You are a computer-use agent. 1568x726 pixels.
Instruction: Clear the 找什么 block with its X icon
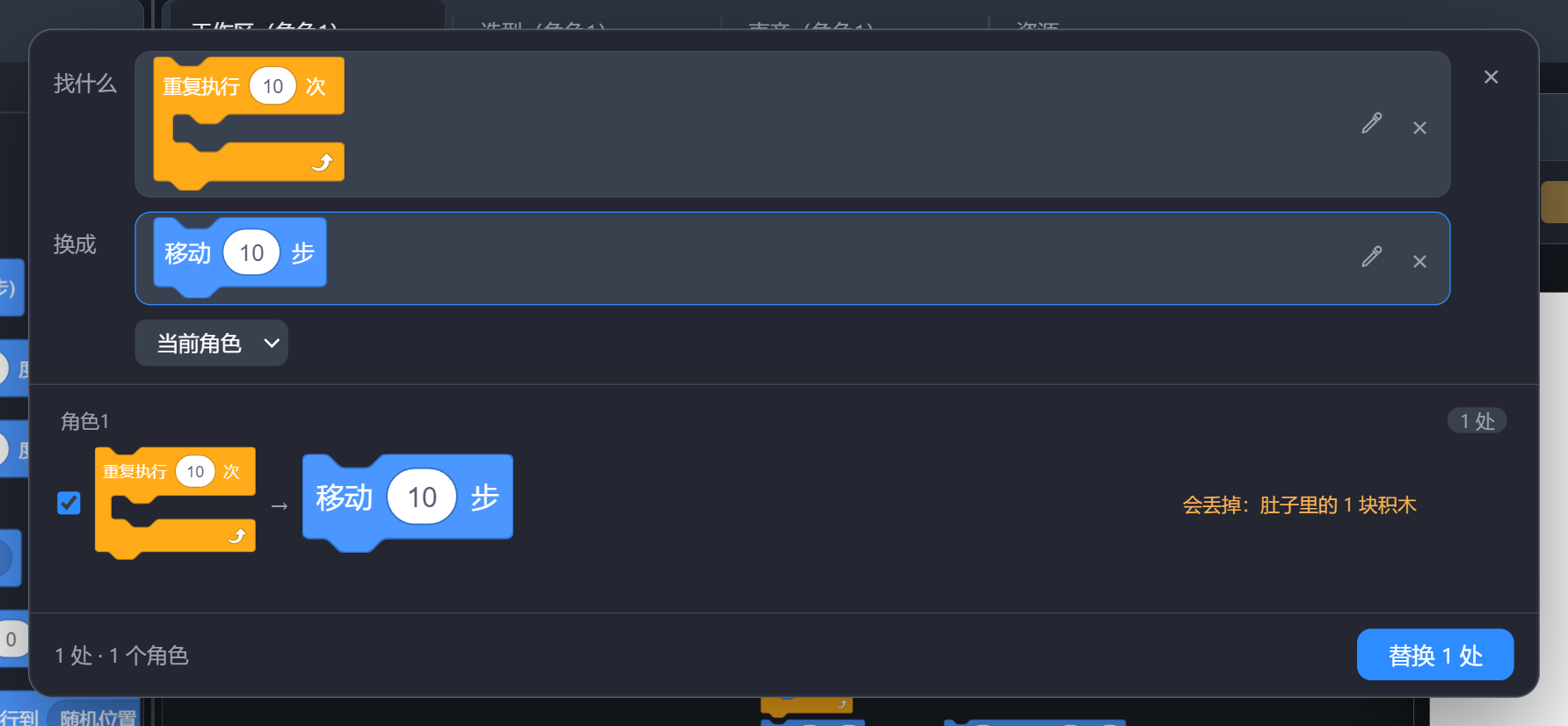(1419, 128)
